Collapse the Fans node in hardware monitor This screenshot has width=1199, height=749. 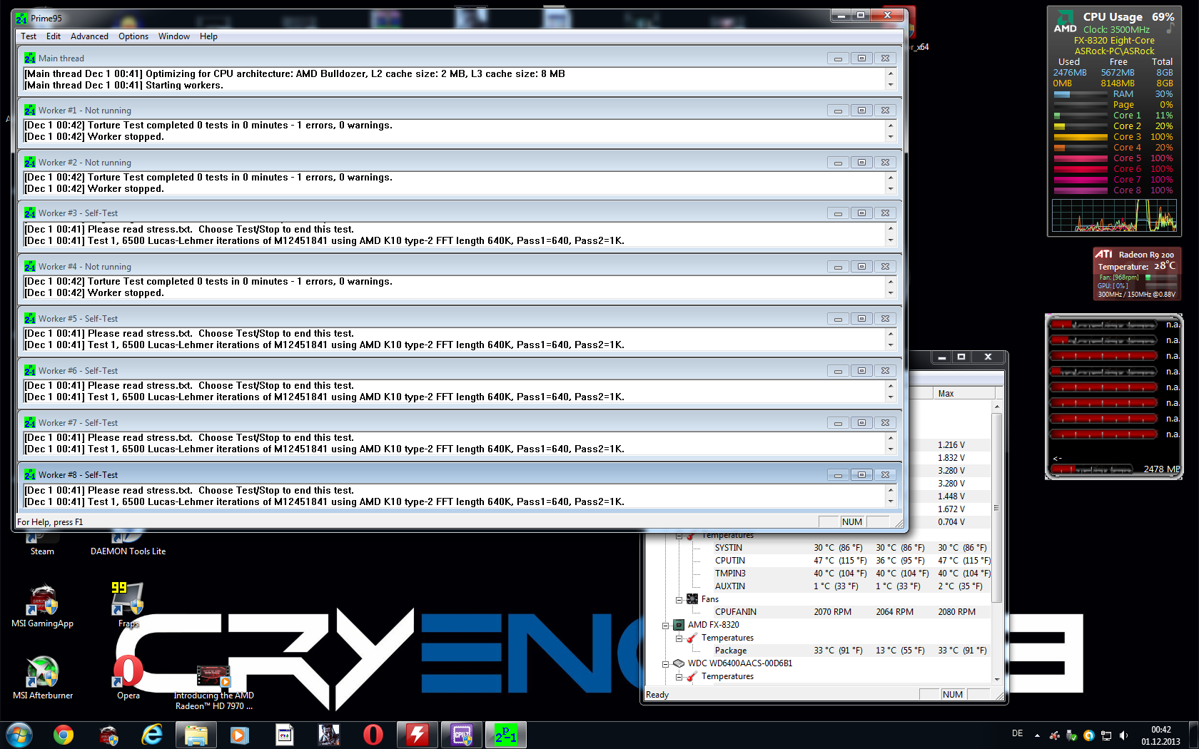pyautogui.click(x=679, y=600)
